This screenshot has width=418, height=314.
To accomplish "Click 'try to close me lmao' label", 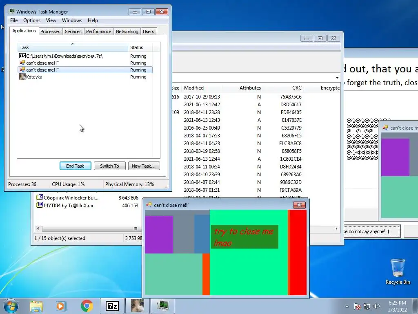I will click(x=245, y=237).
